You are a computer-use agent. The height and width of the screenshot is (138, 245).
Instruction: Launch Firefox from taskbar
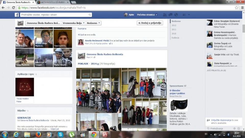(x=38, y=134)
